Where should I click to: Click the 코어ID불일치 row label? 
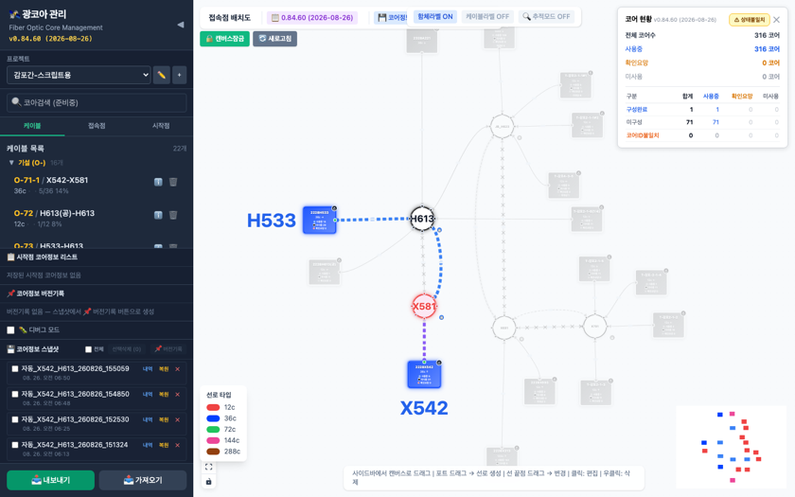tap(643, 135)
